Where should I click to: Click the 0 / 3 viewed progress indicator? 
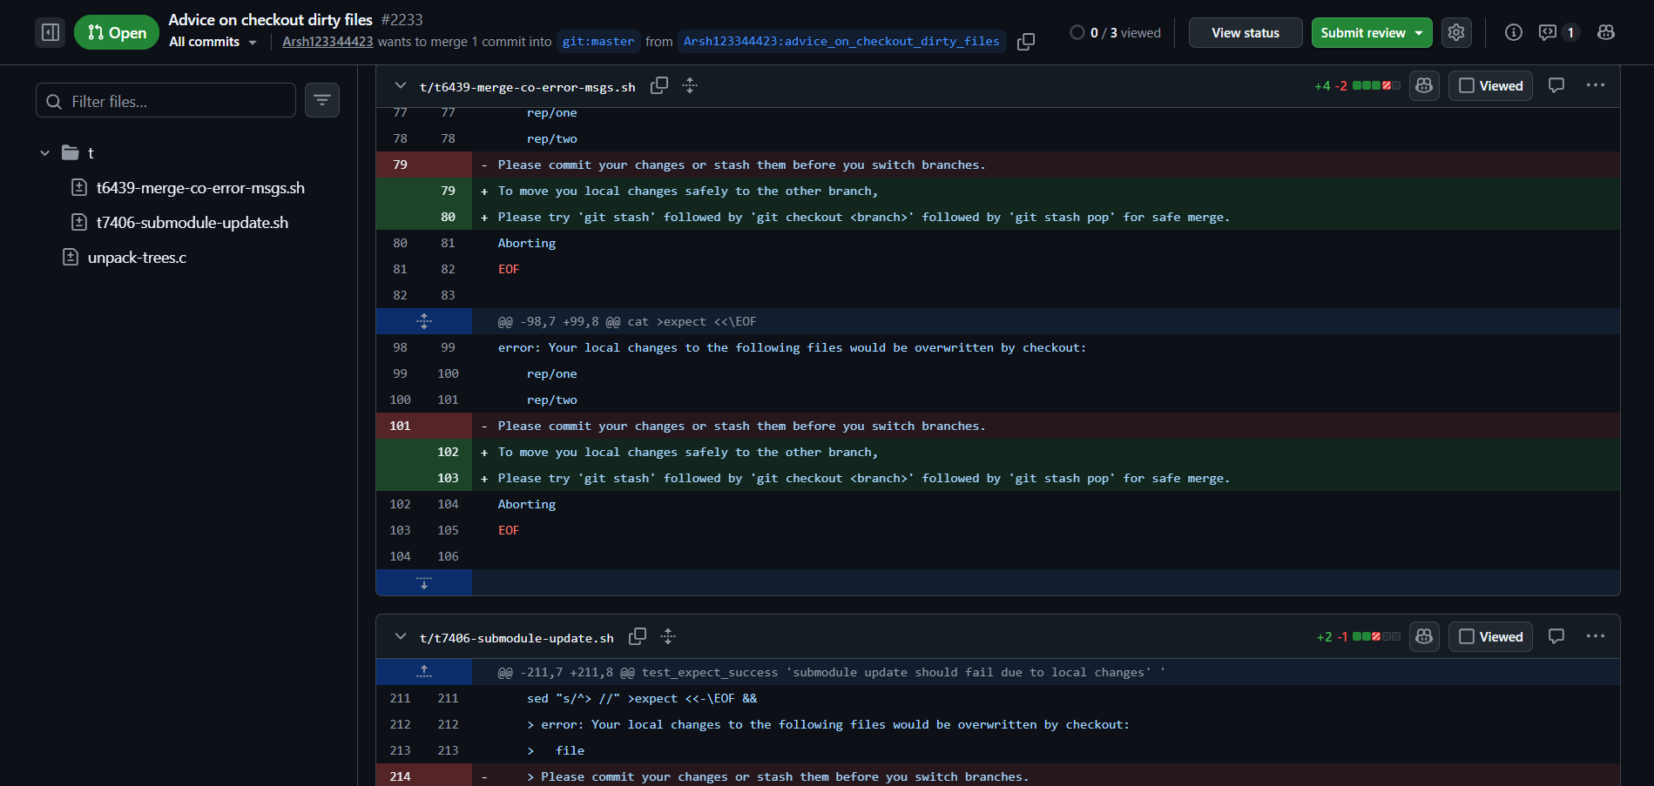1116,32
